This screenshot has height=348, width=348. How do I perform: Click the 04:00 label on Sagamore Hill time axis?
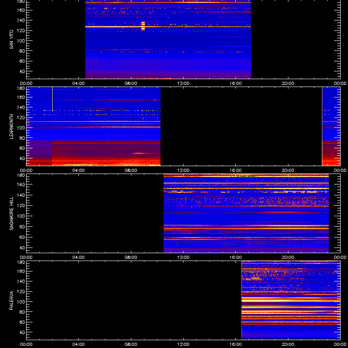tap(79, 258)
